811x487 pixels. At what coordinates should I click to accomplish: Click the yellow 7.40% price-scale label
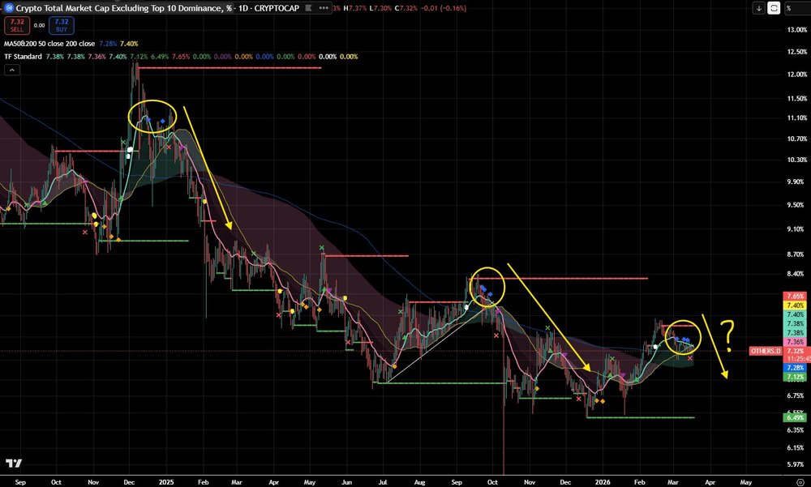(796, 305)
